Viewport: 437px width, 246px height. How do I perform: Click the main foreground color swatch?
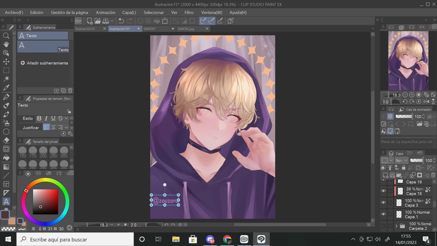click(x=5, y=215)
